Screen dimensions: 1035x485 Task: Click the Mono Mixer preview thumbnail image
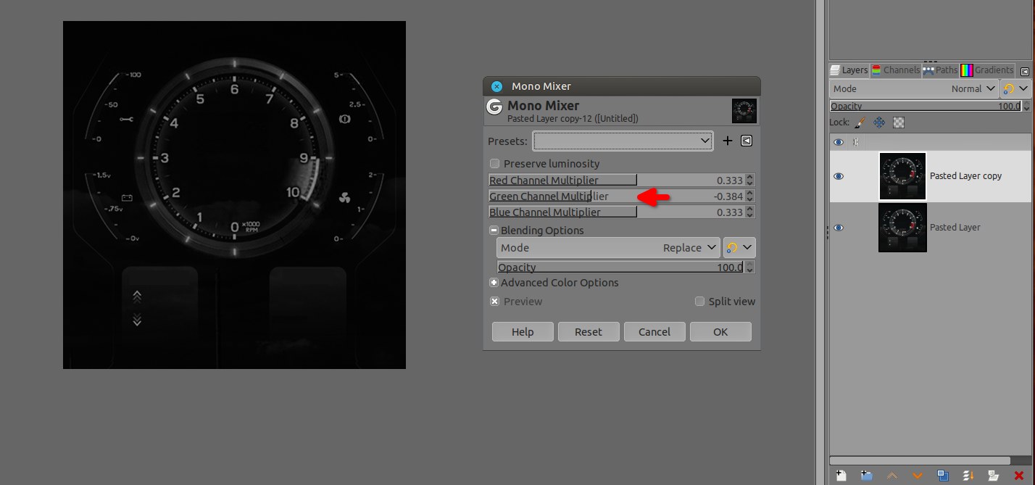coord(744,111)
